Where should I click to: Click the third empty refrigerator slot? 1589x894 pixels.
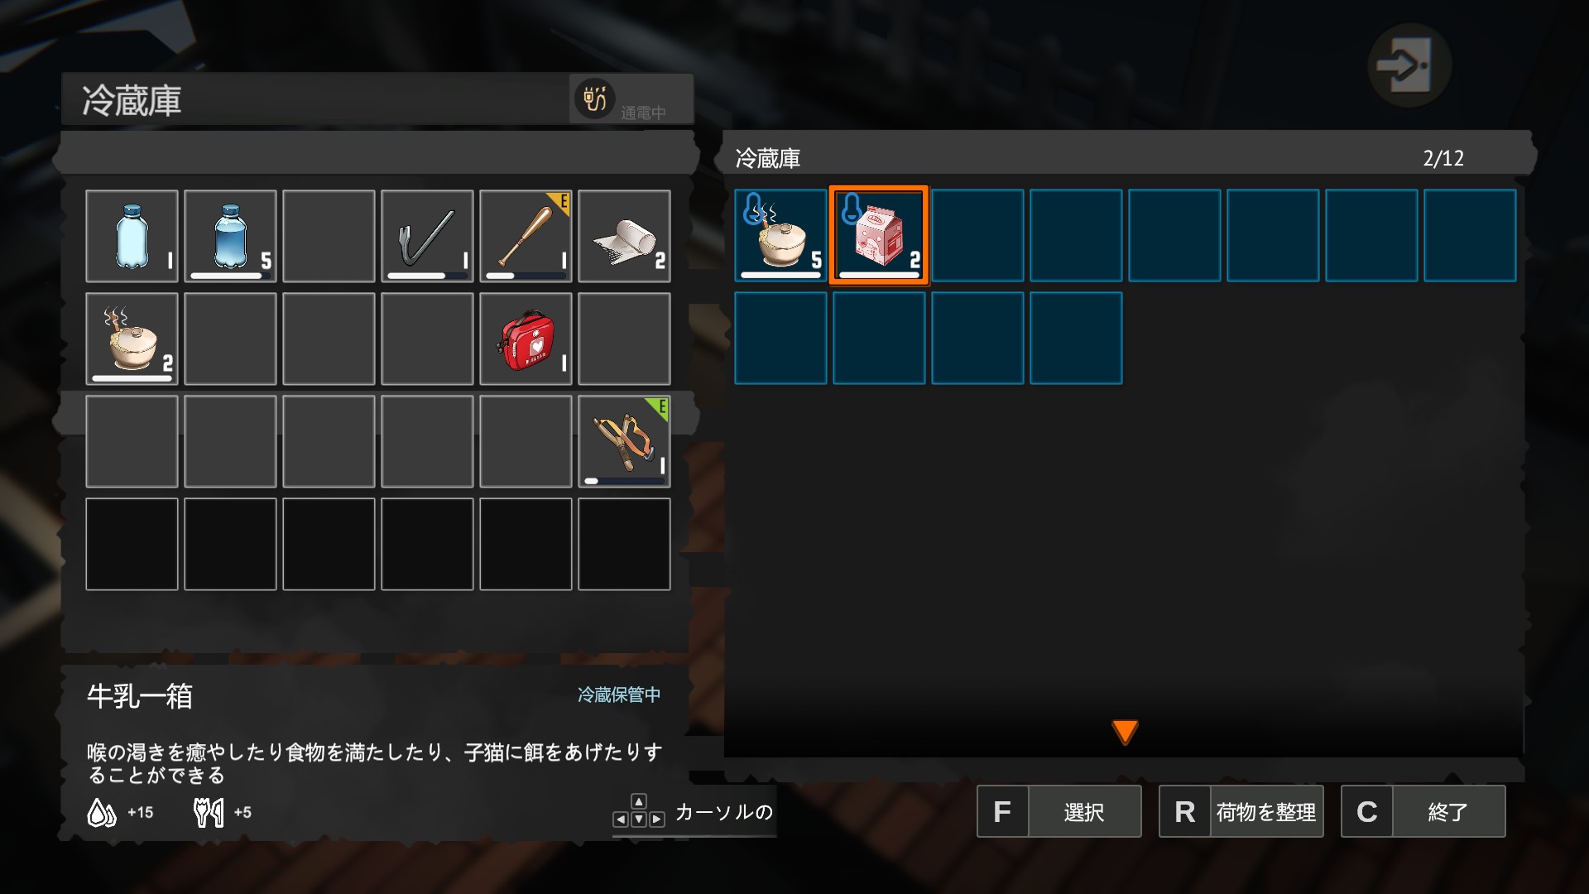(1174, 236)
